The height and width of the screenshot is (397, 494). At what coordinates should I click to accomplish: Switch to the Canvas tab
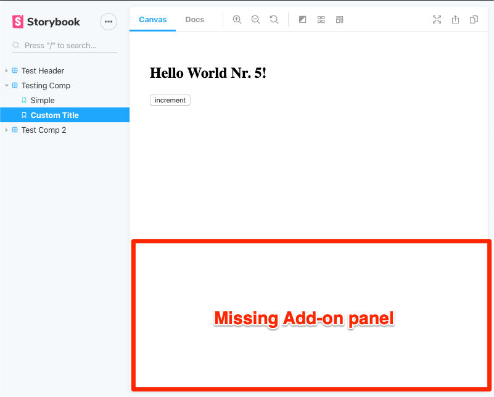152,19
